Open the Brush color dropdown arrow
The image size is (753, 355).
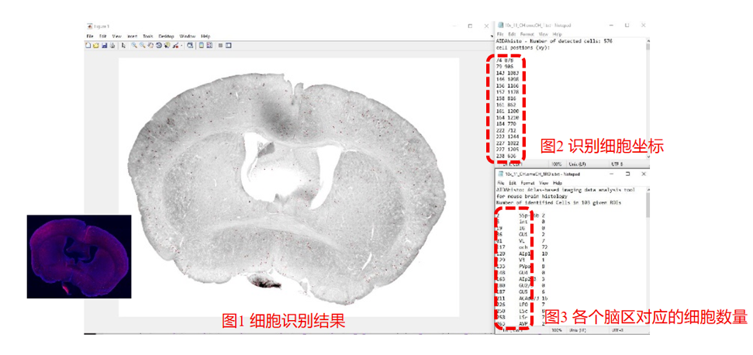(x=181, y=46)
